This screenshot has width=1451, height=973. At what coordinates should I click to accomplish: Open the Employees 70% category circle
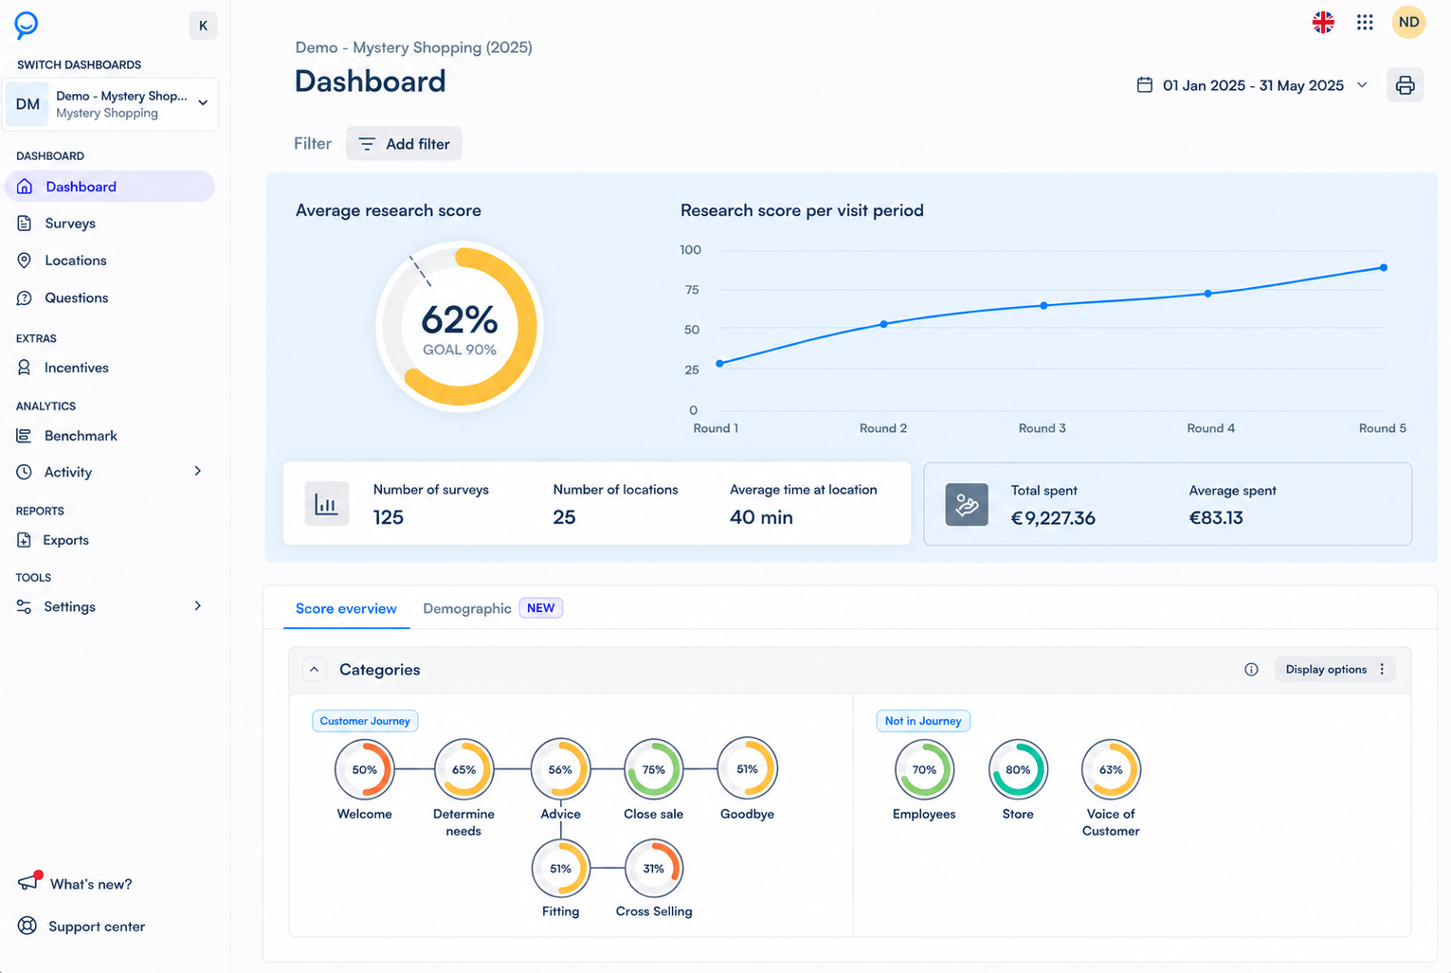924,769
